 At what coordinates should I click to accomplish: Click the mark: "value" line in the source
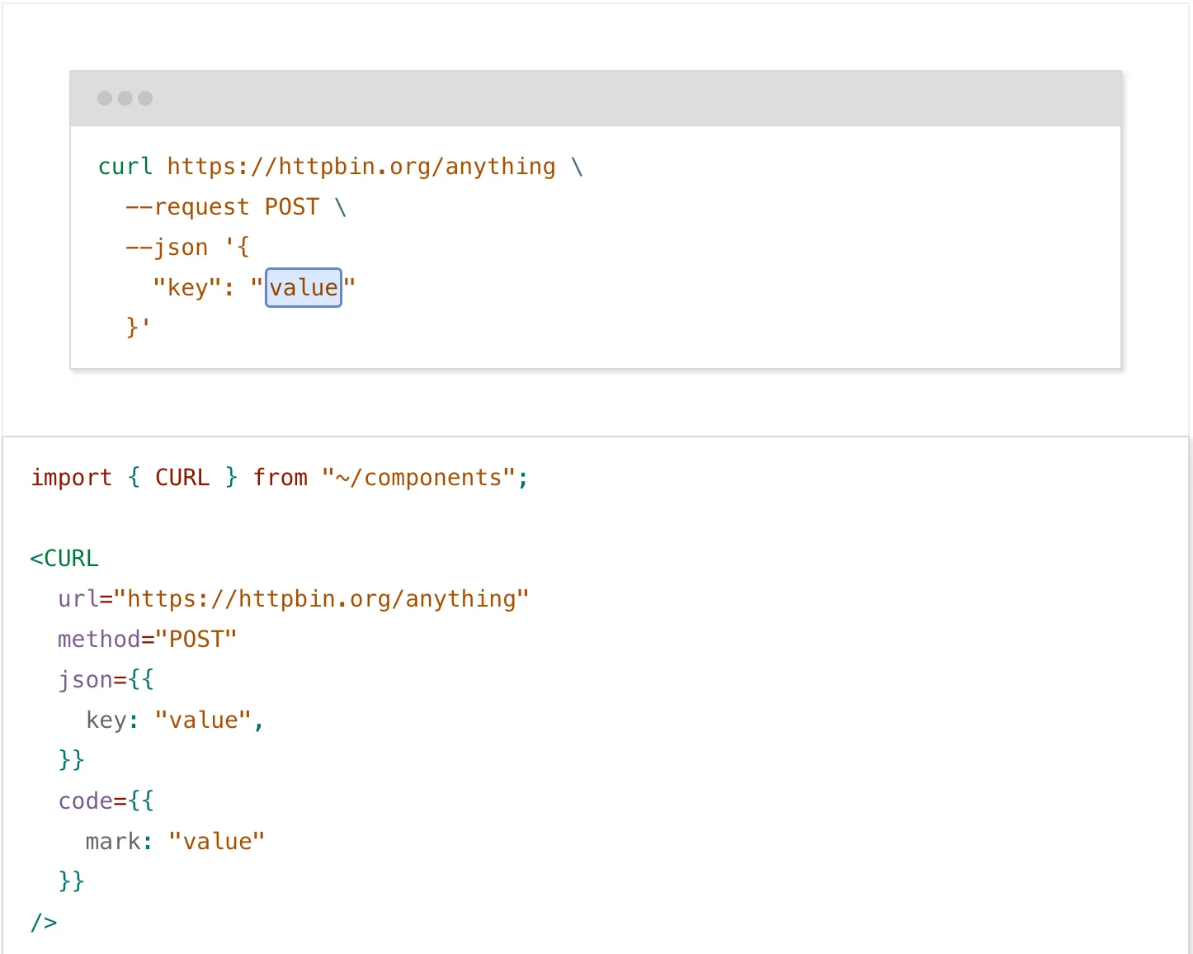[x=176, y=841]
